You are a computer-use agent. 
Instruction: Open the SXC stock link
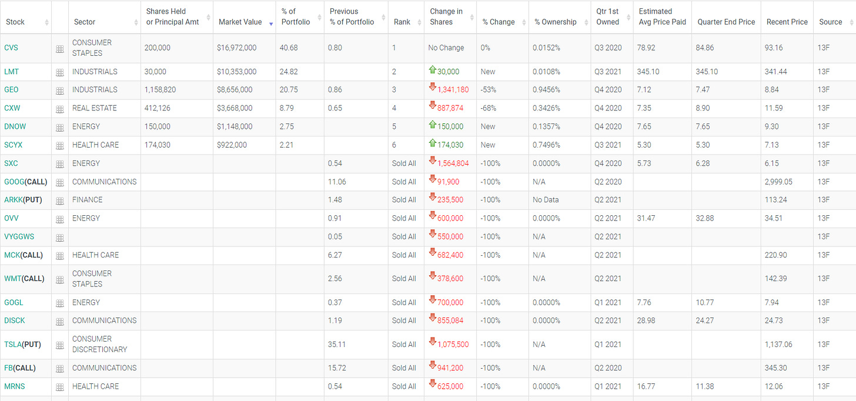pyautogui.click(x=11, y=163)
